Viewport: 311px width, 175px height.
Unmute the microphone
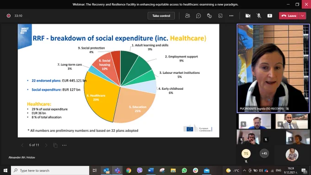259,16
